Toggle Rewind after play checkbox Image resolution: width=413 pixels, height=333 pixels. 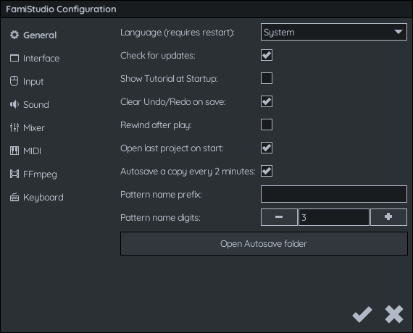[x=267, y=125]
